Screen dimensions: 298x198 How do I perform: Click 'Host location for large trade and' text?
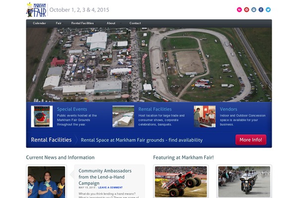(x=161, y=115)
